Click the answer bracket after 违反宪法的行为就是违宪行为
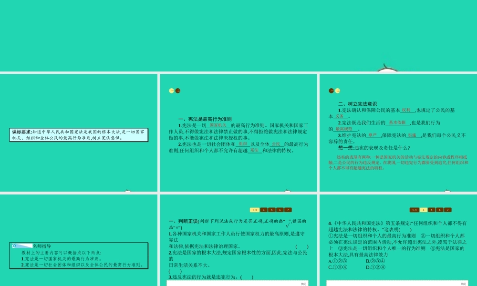 [247, 277]
